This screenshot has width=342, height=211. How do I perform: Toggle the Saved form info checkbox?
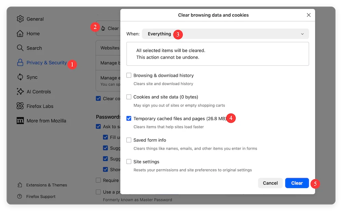pos(129,140)
